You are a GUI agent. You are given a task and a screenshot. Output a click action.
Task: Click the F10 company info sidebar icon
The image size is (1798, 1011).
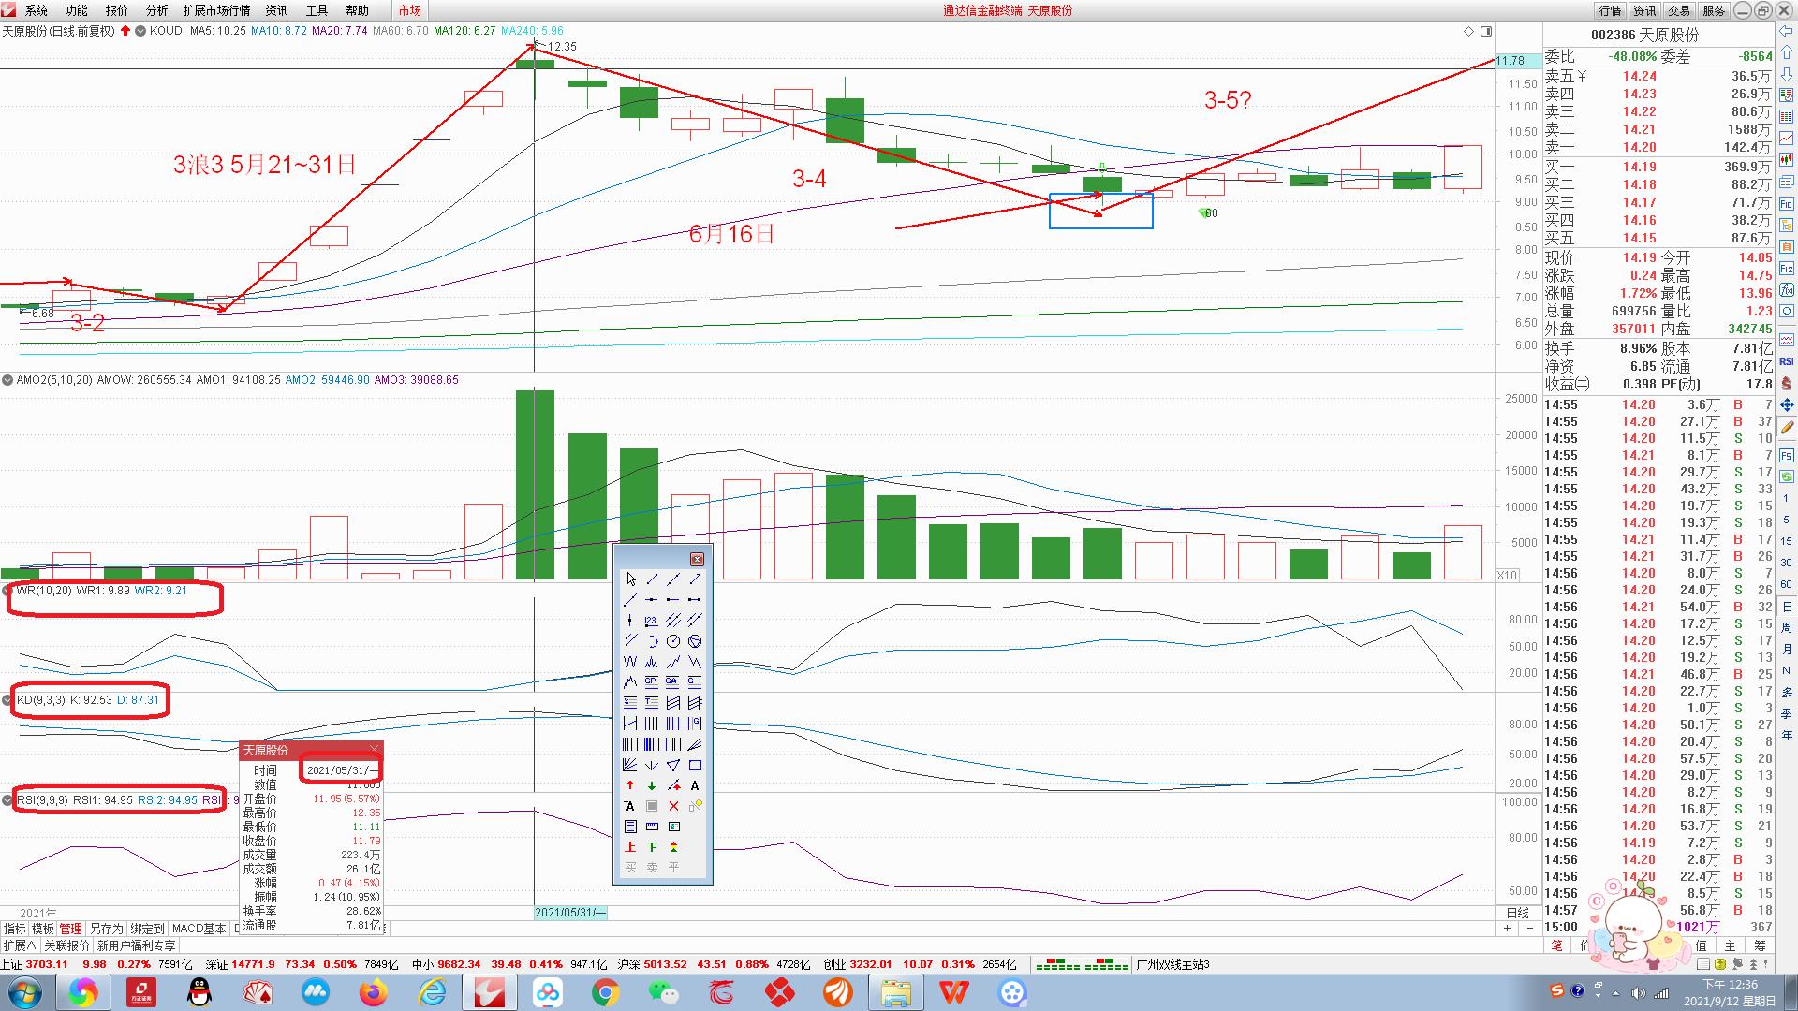1786,203
